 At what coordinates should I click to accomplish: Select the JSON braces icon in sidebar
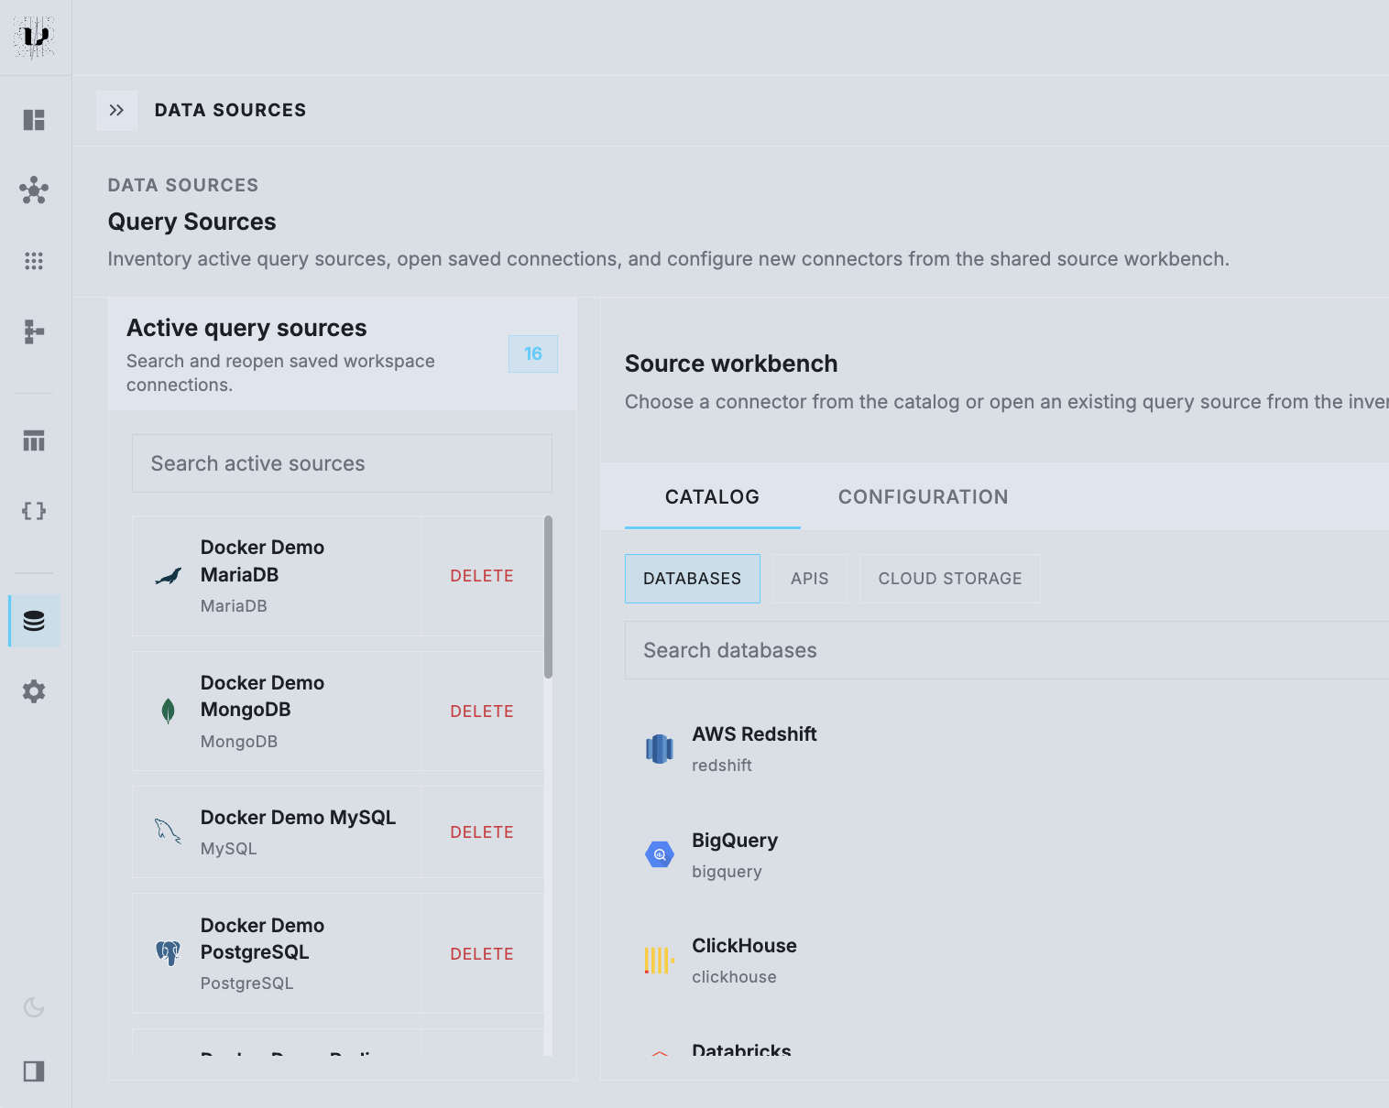coord(34,511)
